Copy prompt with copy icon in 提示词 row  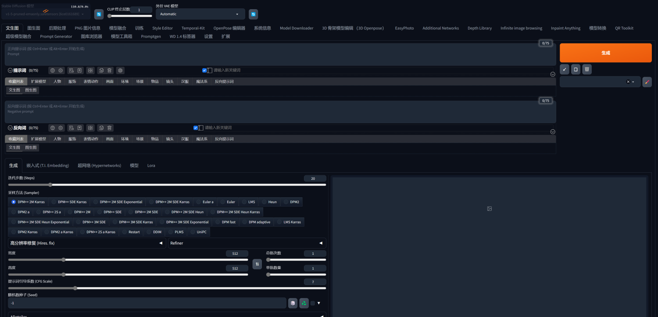[x=101, y=70]
